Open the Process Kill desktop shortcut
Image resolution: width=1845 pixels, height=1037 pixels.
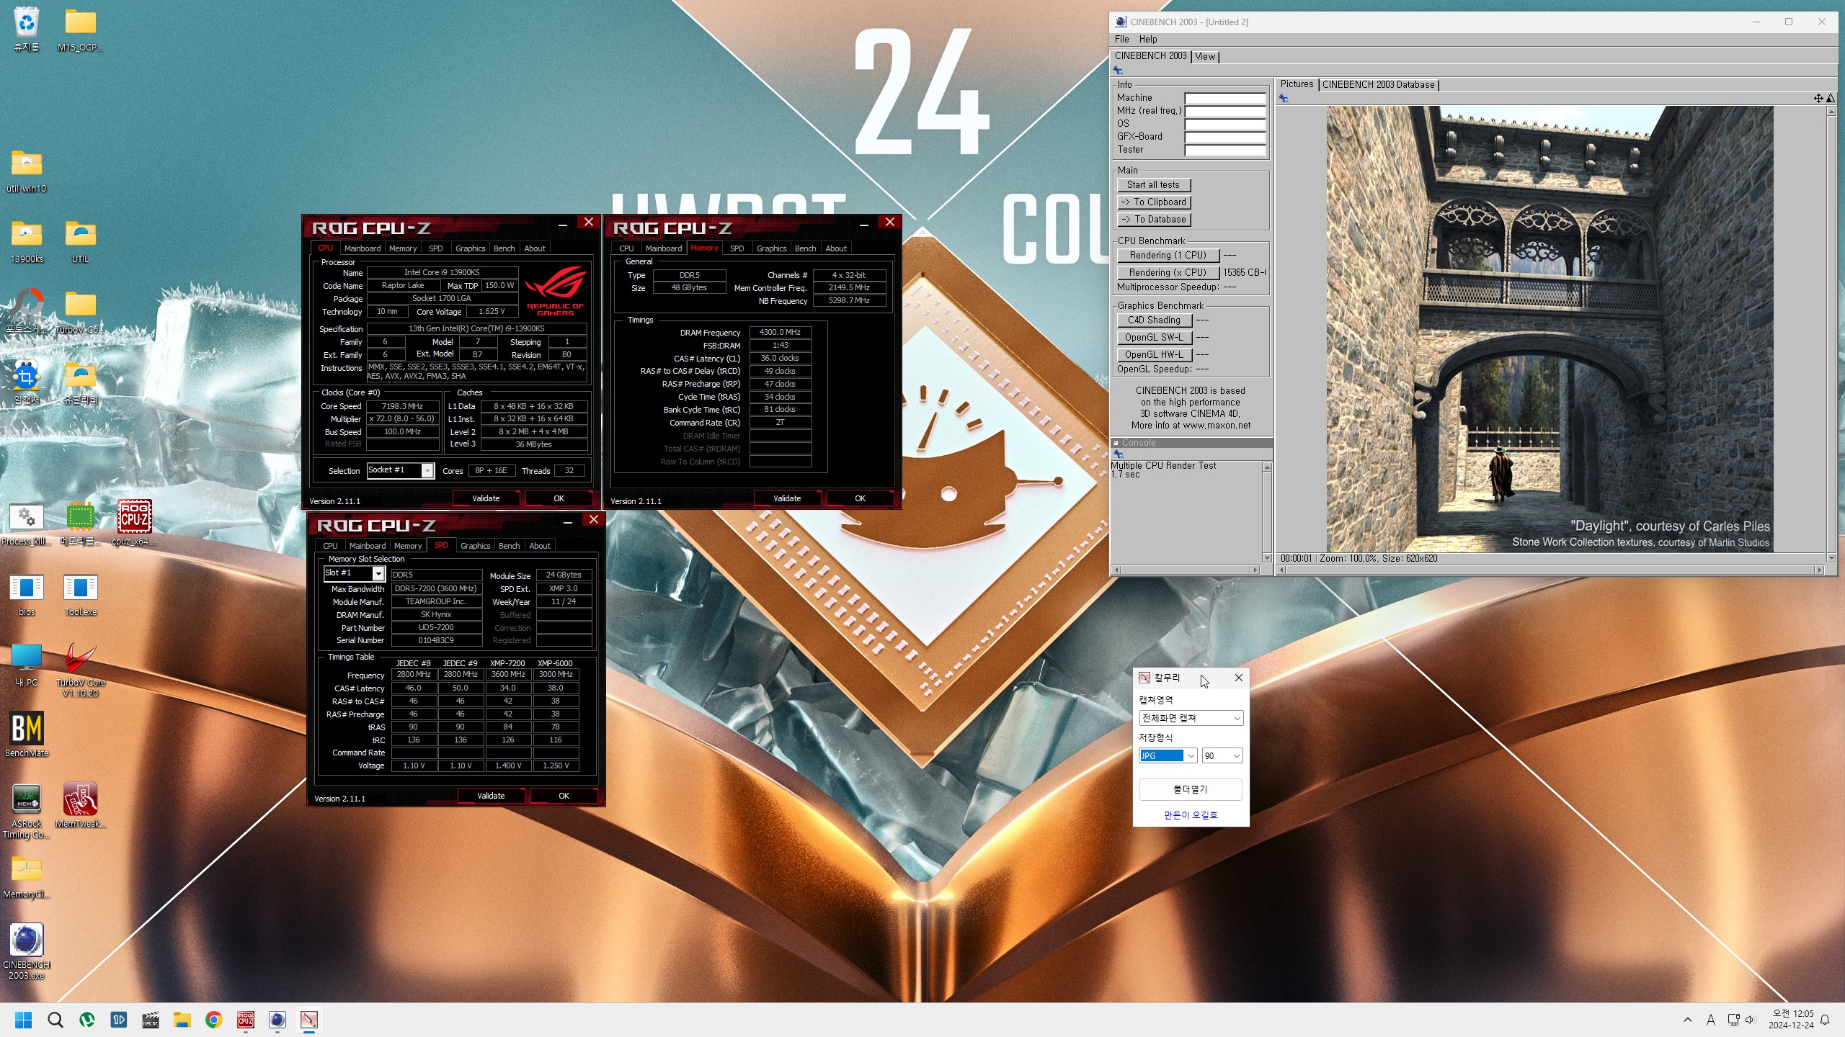27,523
